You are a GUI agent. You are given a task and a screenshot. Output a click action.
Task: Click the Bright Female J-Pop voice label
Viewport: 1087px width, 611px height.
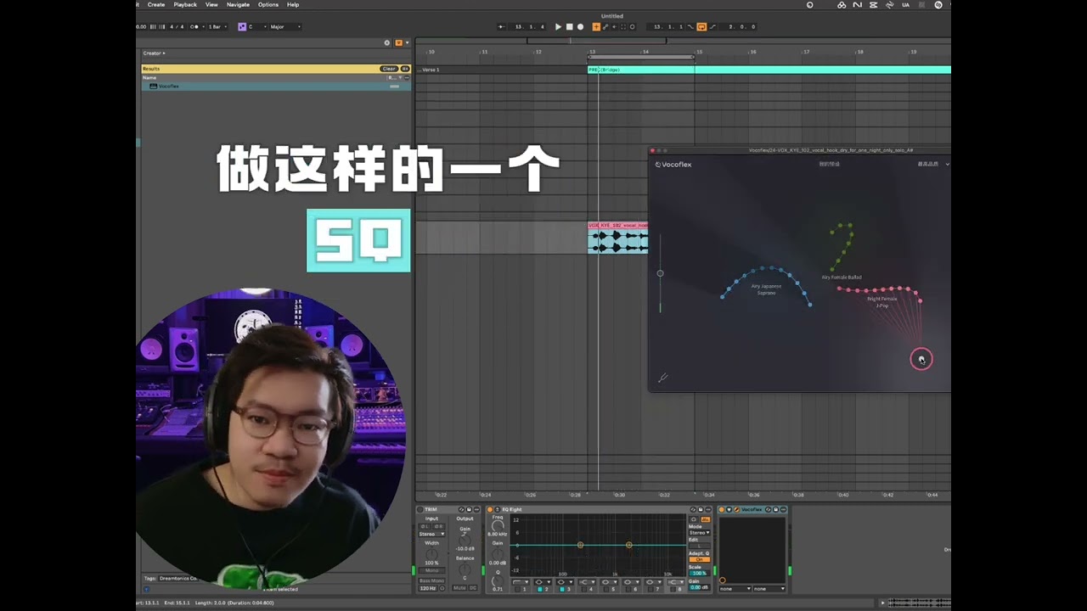tap(882, 301)
